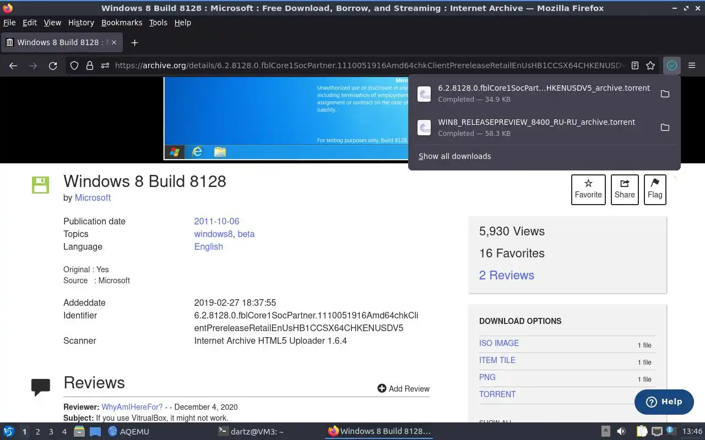Open tracking protection shield info

[74, 65]
